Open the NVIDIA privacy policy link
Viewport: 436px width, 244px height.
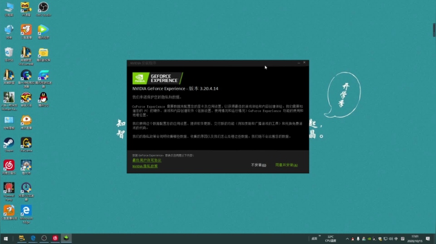(145, 166)
